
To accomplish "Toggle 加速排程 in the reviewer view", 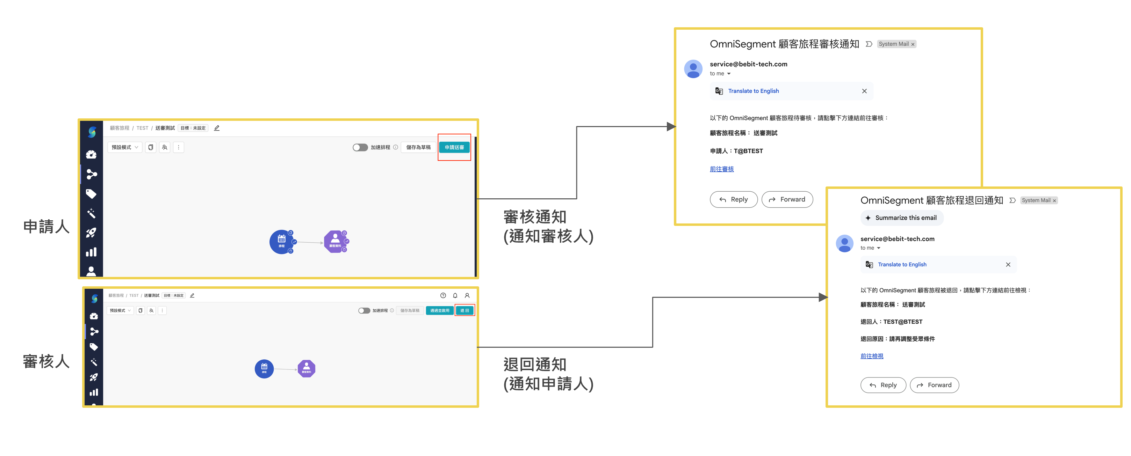I will pos(365,310).
